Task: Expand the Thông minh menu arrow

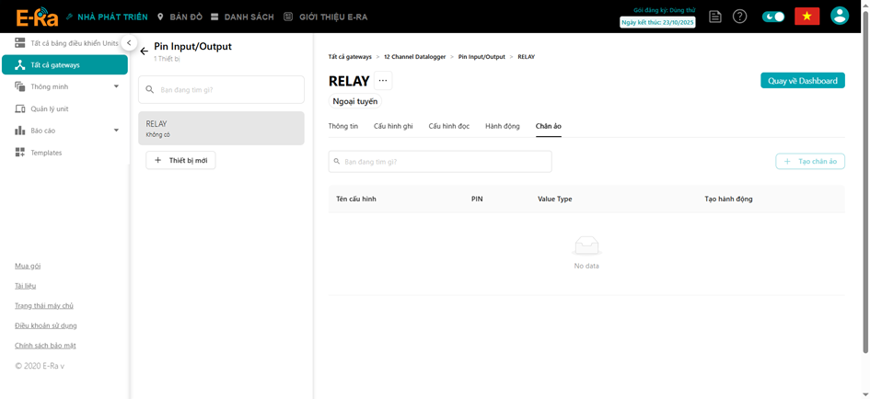Action: coord(116,86)
